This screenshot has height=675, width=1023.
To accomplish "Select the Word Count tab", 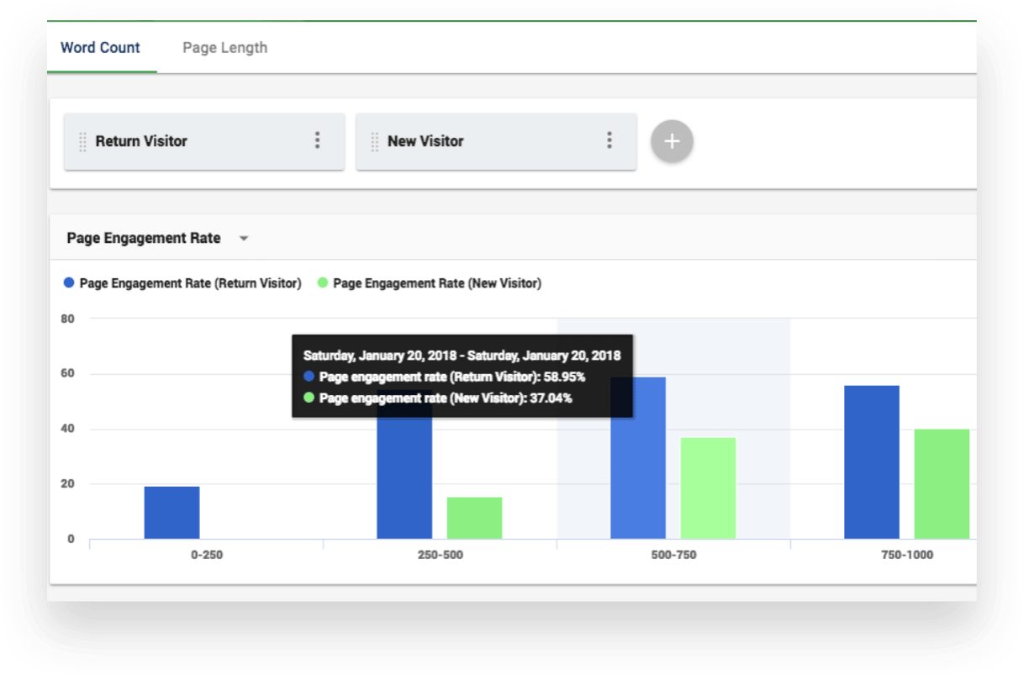I will (100, 48).
